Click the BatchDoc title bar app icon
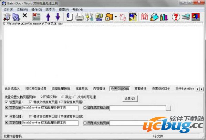Image resolution: width=206 pixels, height=140 pixels. click(x=4, y=3)
